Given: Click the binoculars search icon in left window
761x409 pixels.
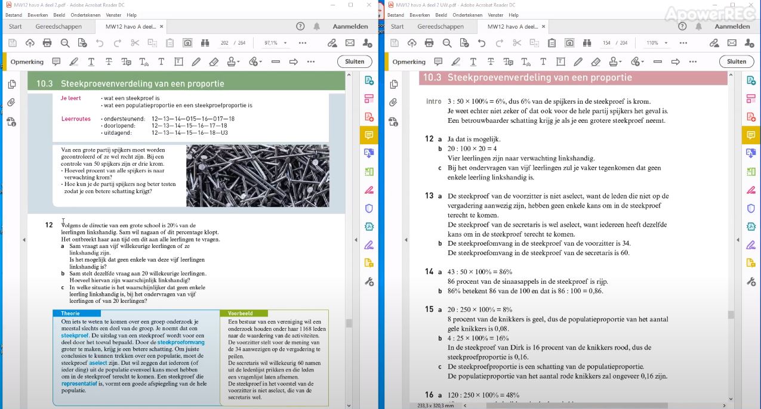Looking at the screenshot, I should pos(205,43).
